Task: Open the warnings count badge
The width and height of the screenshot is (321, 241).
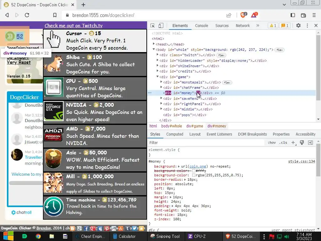Action: point(273,26)
